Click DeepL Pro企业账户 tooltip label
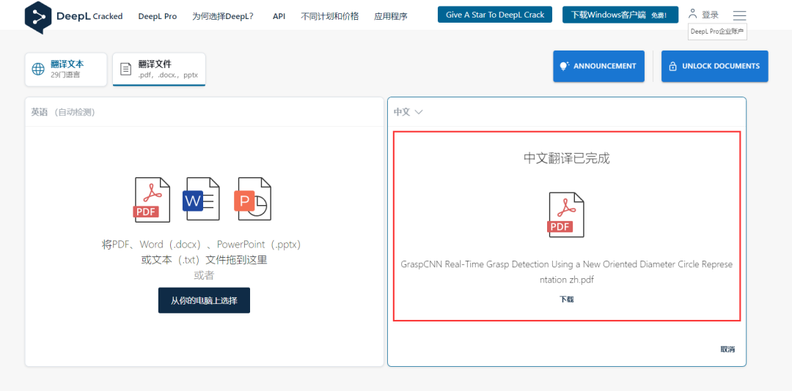 718,31
